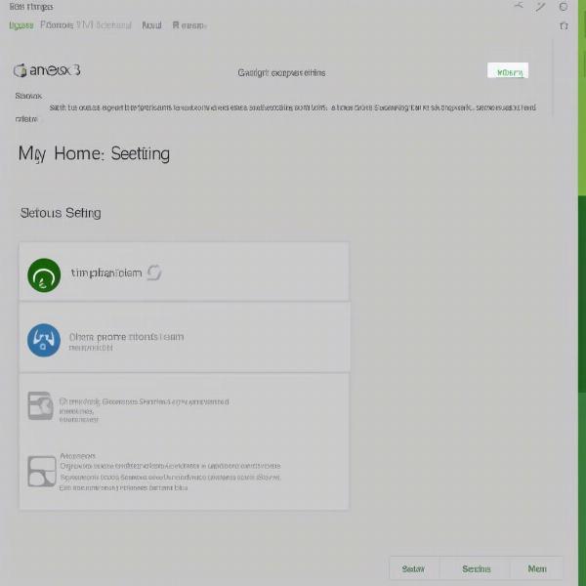Click the second card title beside blue icon
This screenshot has height=586, width=586.
126,337
